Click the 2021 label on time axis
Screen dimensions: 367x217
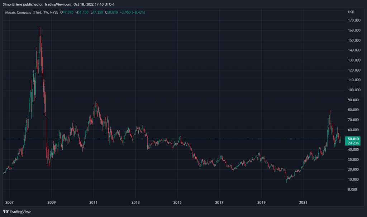click(x=303, y=202)
